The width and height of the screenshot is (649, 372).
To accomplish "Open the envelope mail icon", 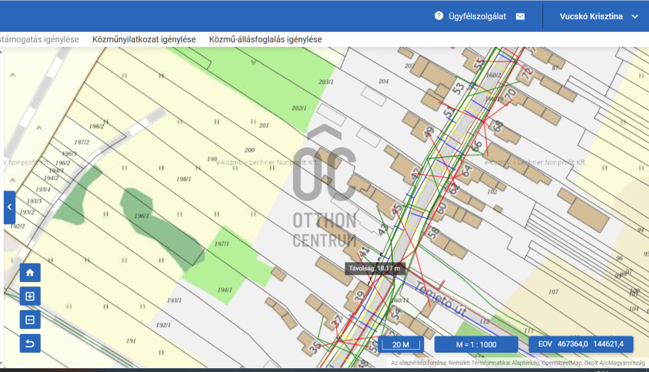I will pyautogui.click(x=520, y=16).
